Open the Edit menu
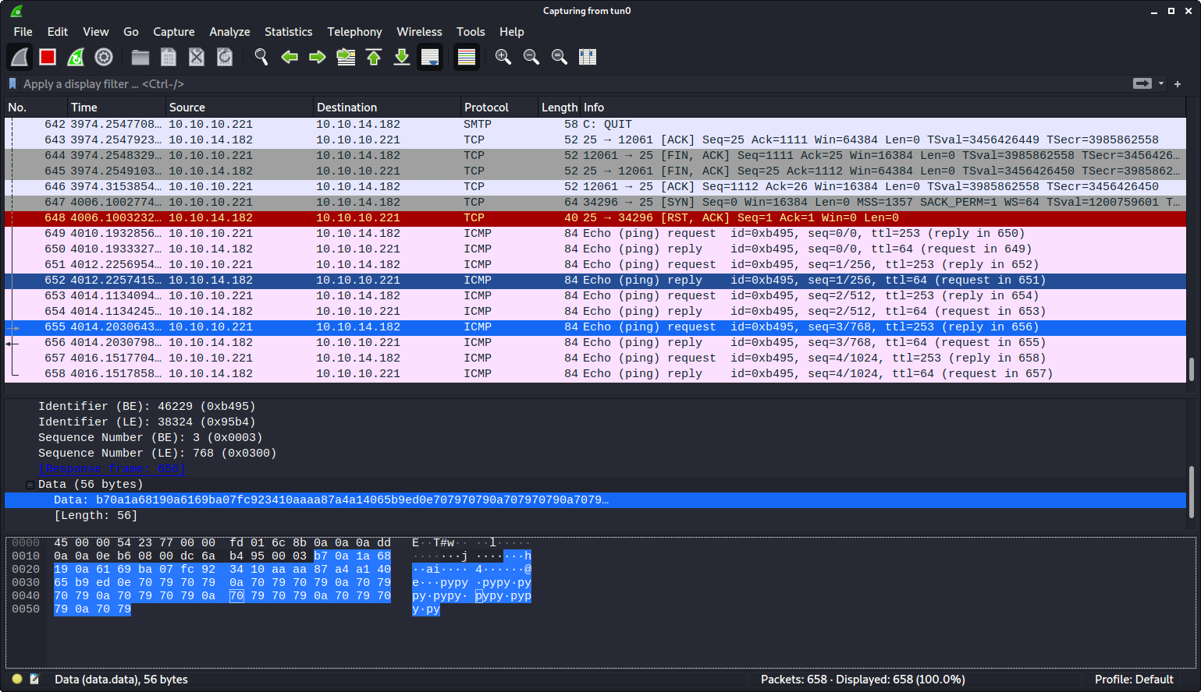This screenshot has width=1201, height=692. click(58, 32)
